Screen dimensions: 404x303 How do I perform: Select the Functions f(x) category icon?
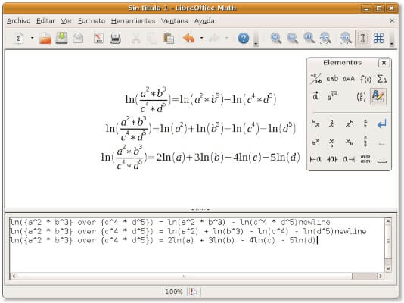point(365,79)
